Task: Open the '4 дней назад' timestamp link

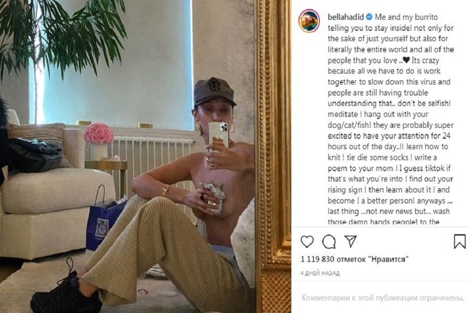Action: tap(320, 273)
